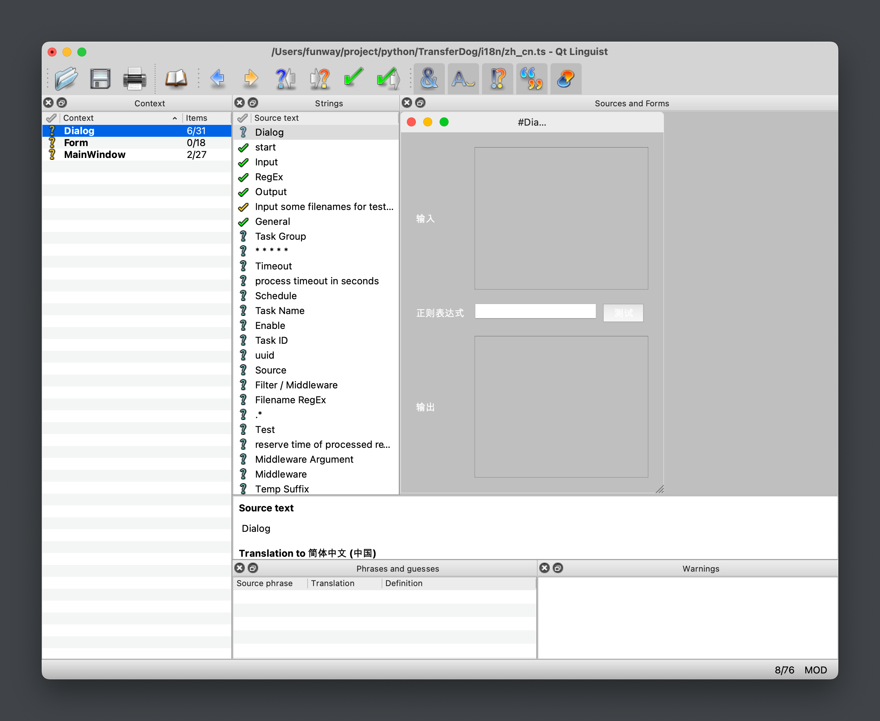
Task: Toggle ending punctuation validation icon
Action: [498, 78]
